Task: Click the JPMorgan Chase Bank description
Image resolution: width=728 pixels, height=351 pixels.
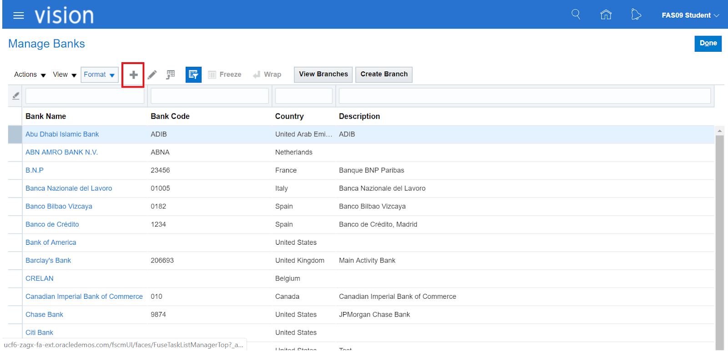Action: click(x=374, y=315)
